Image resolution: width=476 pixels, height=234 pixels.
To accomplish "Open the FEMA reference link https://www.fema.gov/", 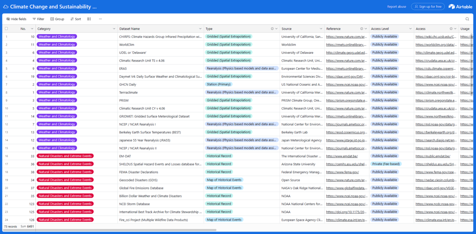I will coord(343,172).
